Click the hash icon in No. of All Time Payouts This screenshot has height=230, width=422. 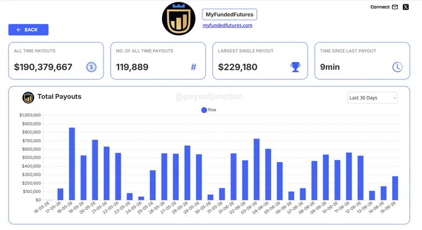click(194, 67)
